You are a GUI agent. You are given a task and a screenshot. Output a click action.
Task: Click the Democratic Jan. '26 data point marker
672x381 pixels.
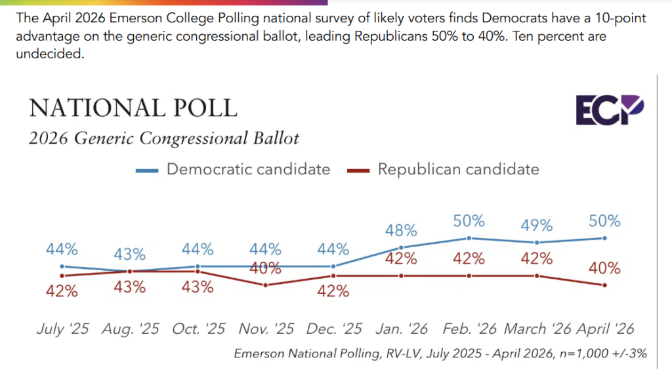click(401, 247)
